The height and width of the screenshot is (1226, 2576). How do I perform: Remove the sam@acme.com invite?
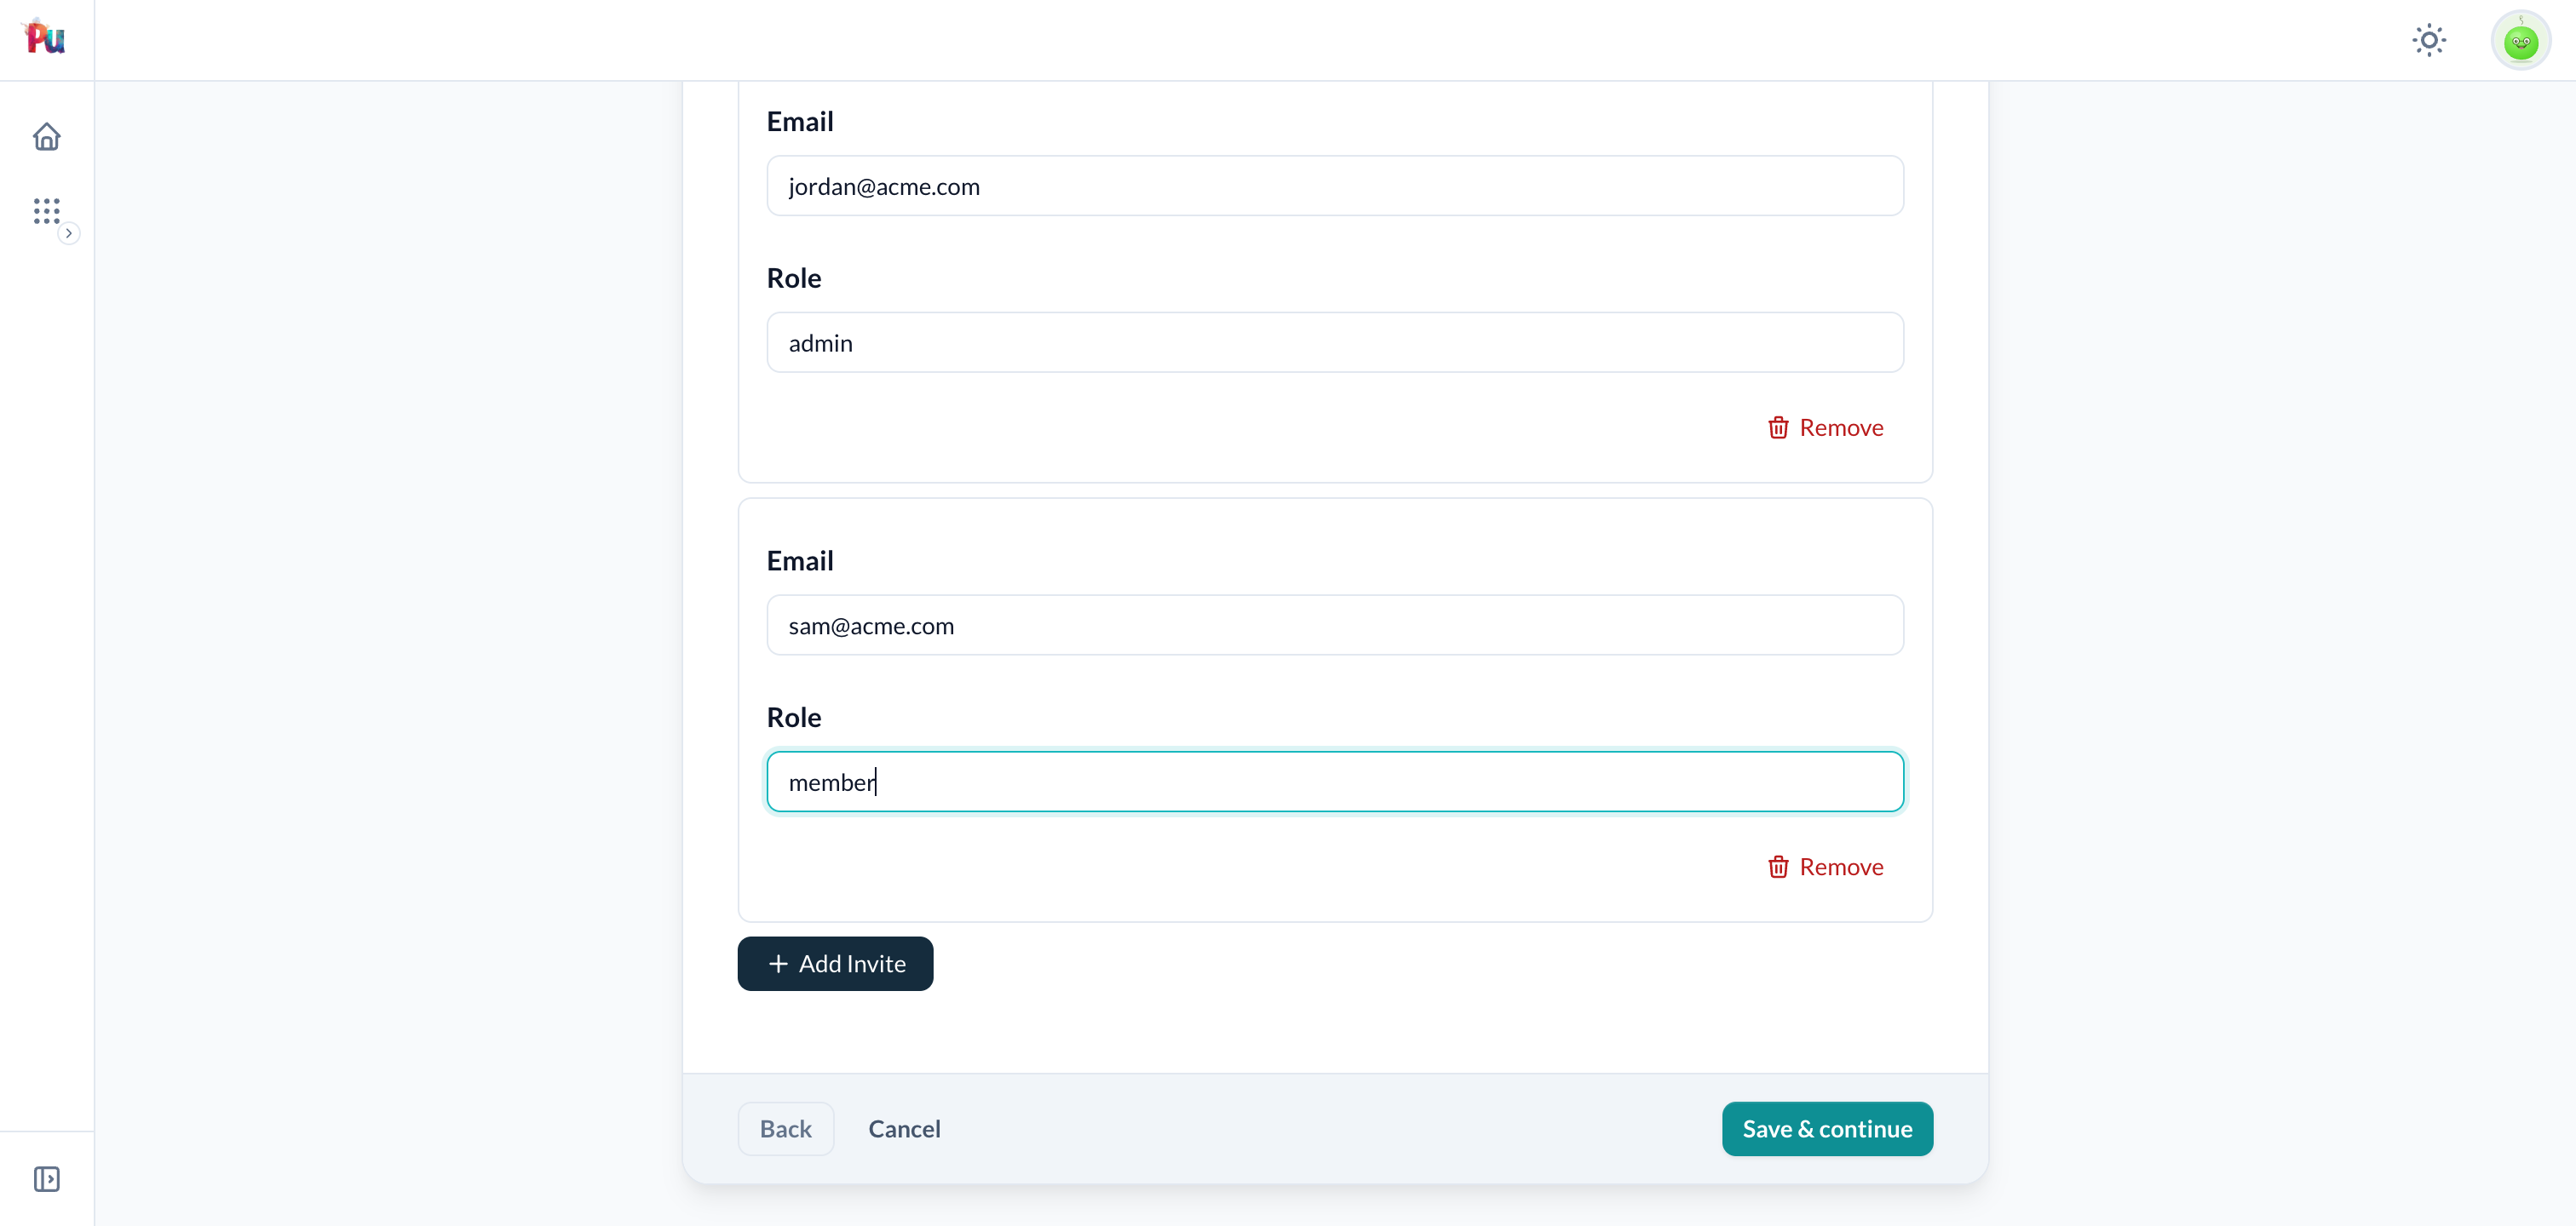[x=1825, y=867]
